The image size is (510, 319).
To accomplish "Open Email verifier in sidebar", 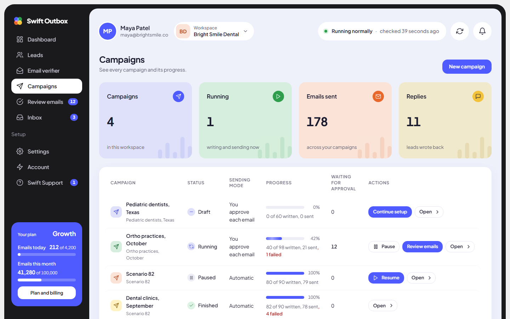I will (x=47, y=71).
